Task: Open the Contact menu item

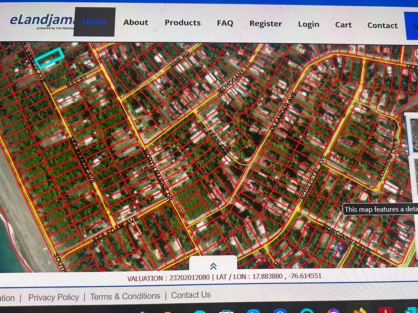Action: [382, 26]
